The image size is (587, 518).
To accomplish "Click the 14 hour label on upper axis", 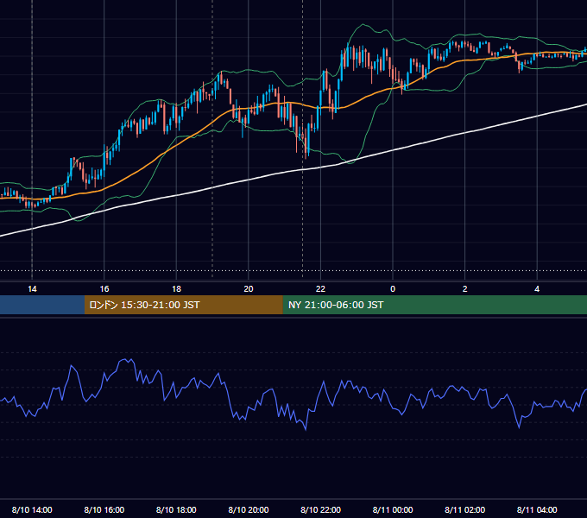I will pos(32,289).
